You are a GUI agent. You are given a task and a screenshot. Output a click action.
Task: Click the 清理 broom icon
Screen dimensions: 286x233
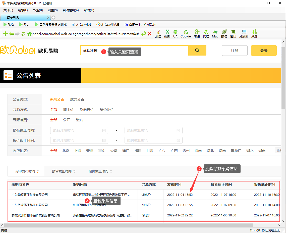[x=158, y=34]
